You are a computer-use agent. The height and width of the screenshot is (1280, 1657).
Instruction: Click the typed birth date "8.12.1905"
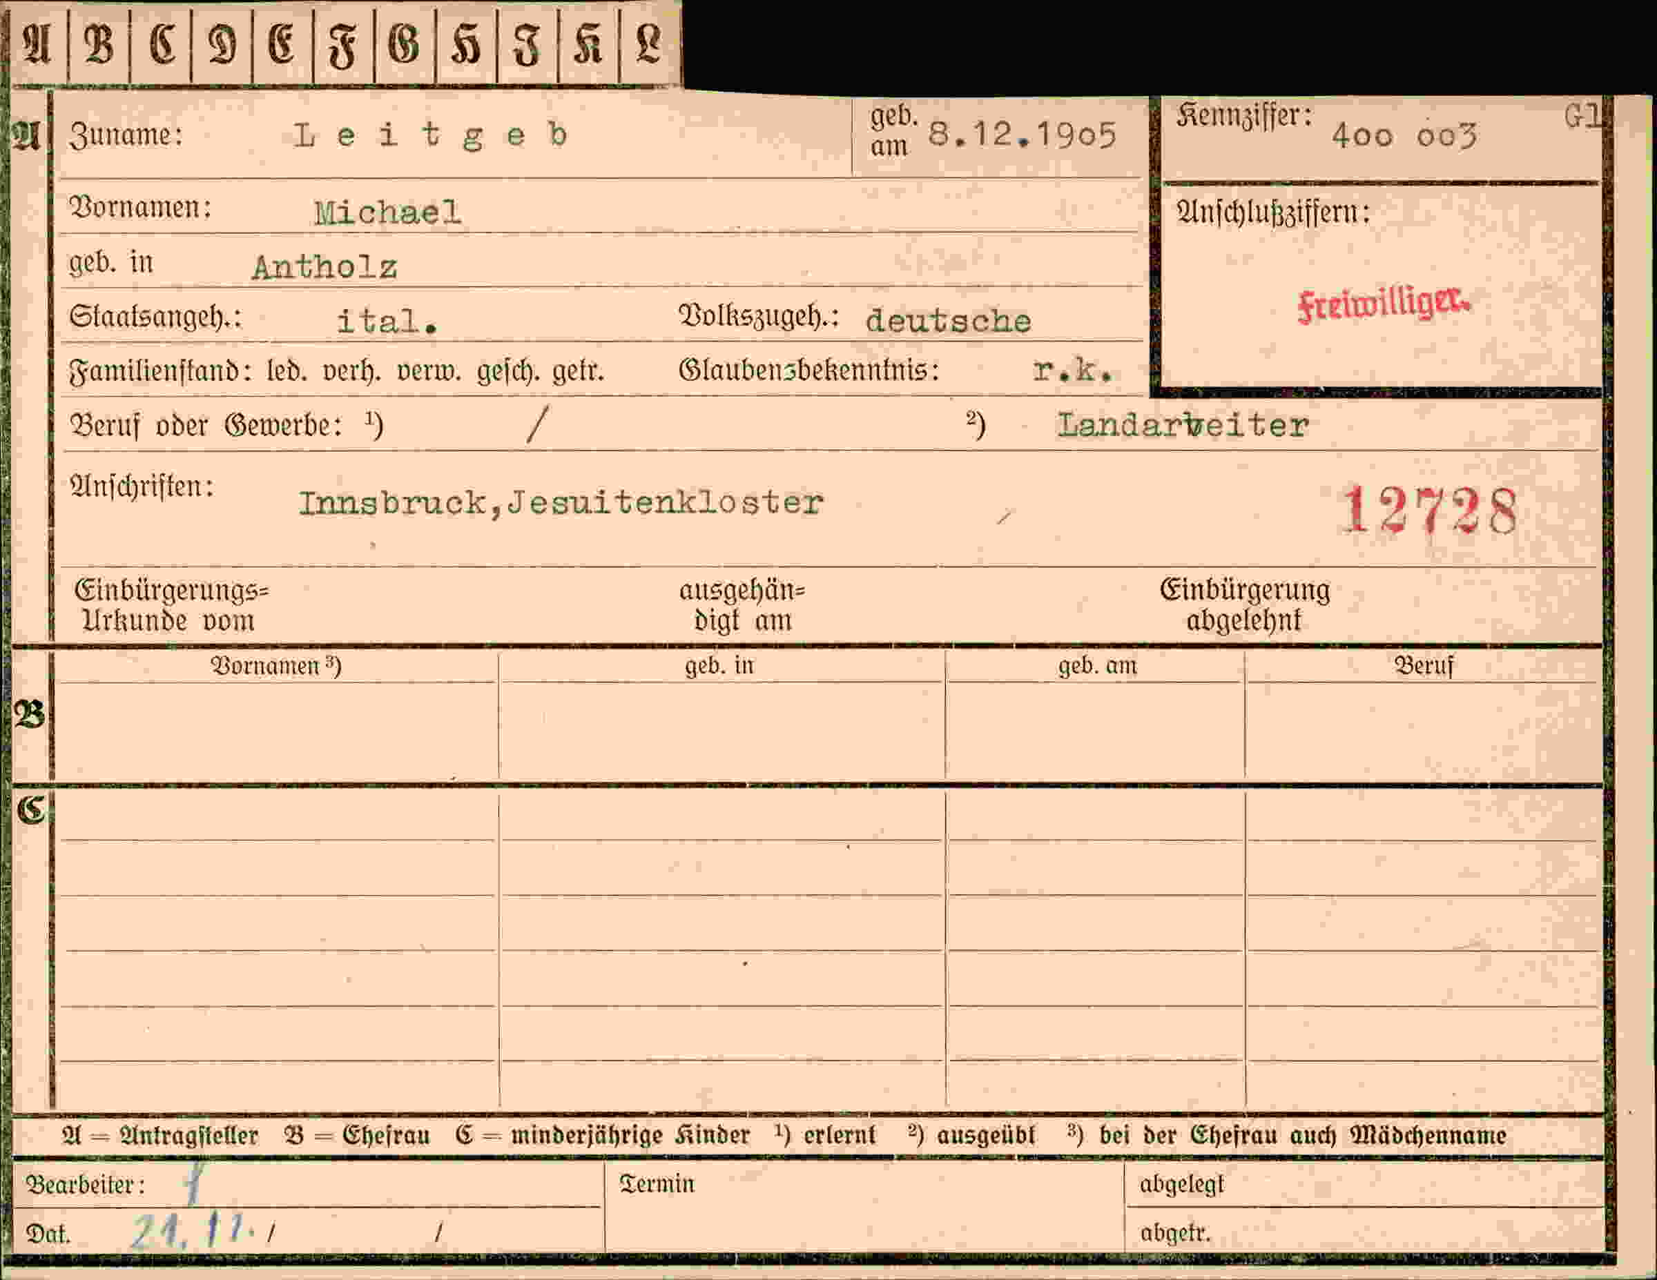[x=1023, y=135]
